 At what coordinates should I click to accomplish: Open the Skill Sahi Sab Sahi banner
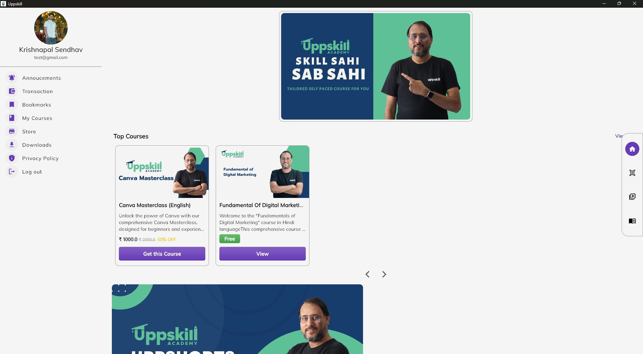pyautogui.click(x=376, y=66)
